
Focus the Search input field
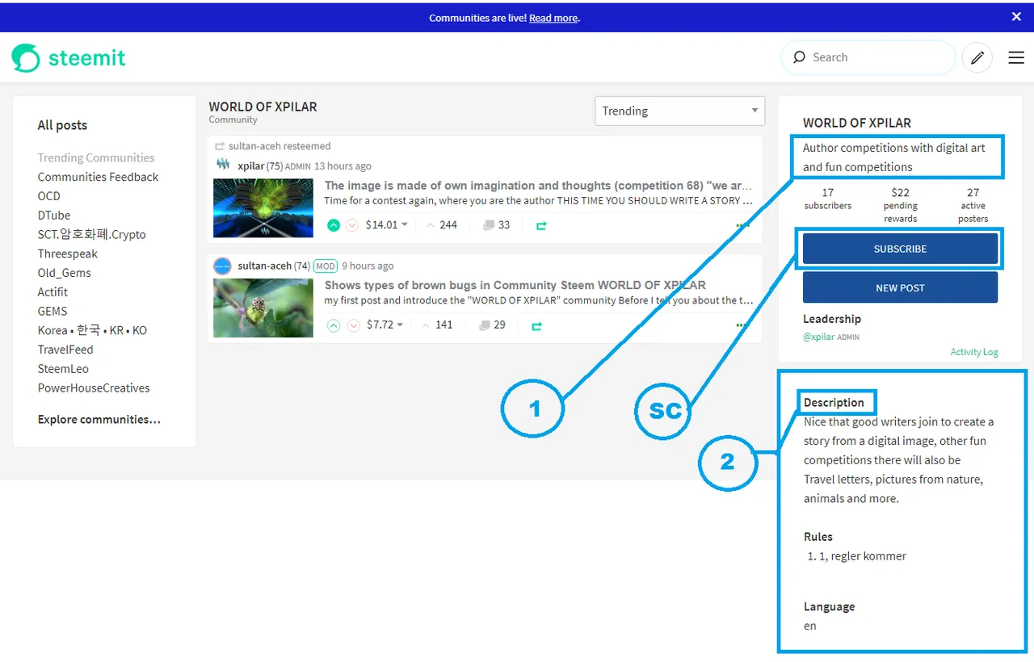pyautogui.click(x=869, y=57)
